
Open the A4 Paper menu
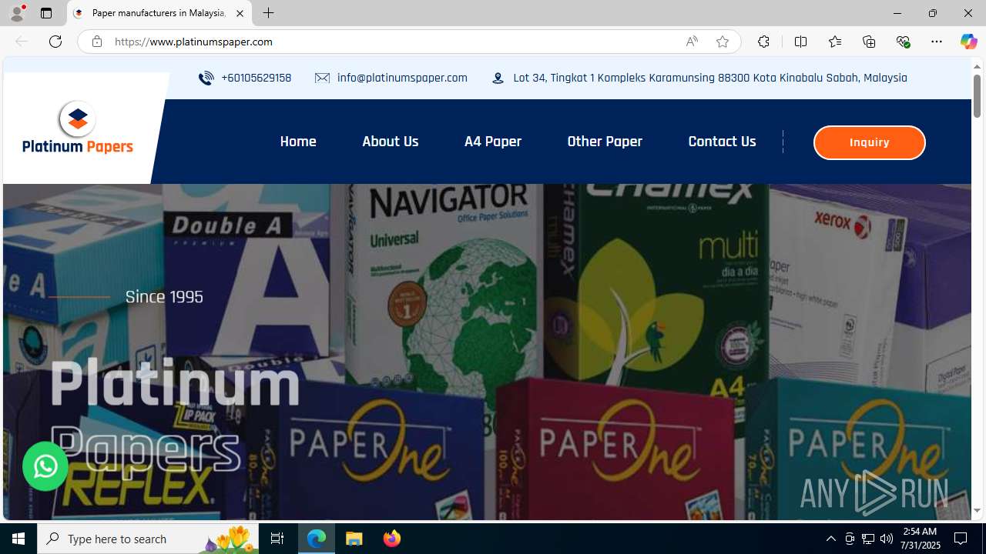(x=493, y=142)
